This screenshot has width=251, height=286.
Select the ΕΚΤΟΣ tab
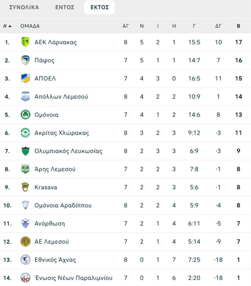[100, 8]
